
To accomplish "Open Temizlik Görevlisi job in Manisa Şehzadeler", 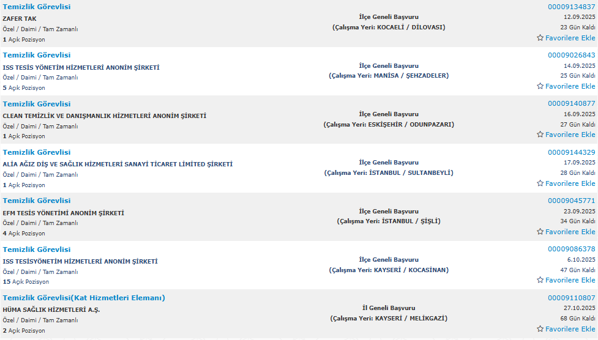I will pos(37,55).
